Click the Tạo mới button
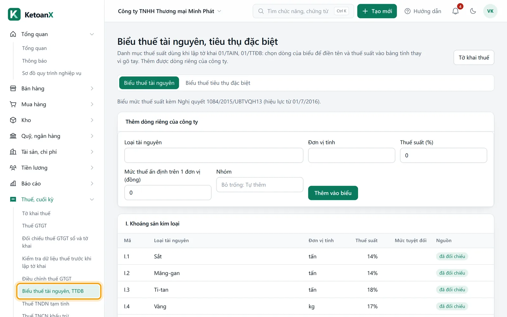Viewport: 507px width, 317px height. click(377, 11)
